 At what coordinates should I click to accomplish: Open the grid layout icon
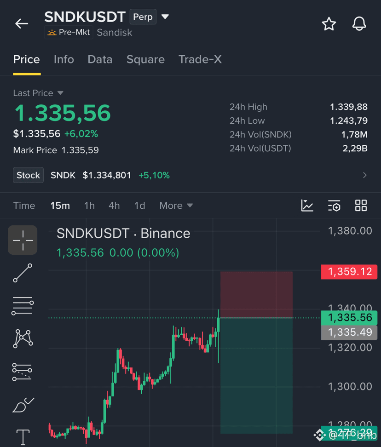tap(361, 205)
